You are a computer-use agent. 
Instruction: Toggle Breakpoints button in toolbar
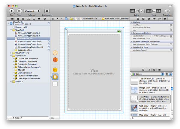[x=47, y=11]
